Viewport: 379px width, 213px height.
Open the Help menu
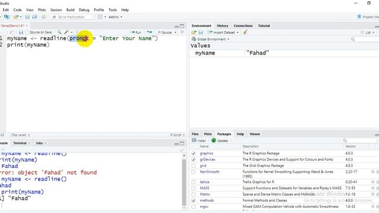[125, 10]
